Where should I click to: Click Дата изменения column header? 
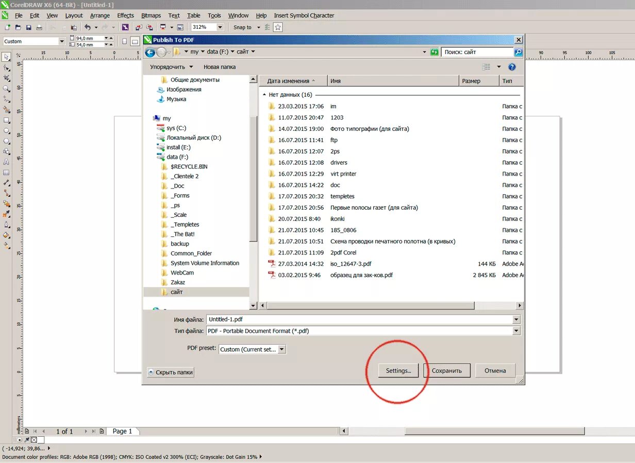294,81
